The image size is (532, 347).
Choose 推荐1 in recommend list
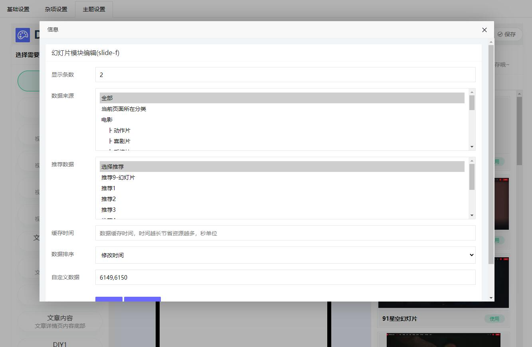[x=109, y=188]
